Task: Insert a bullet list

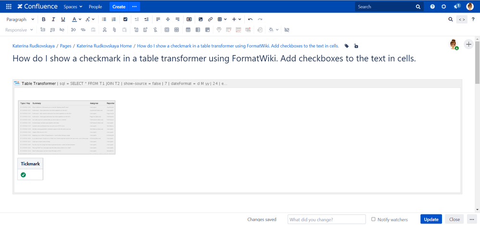Action: point(104,19)
